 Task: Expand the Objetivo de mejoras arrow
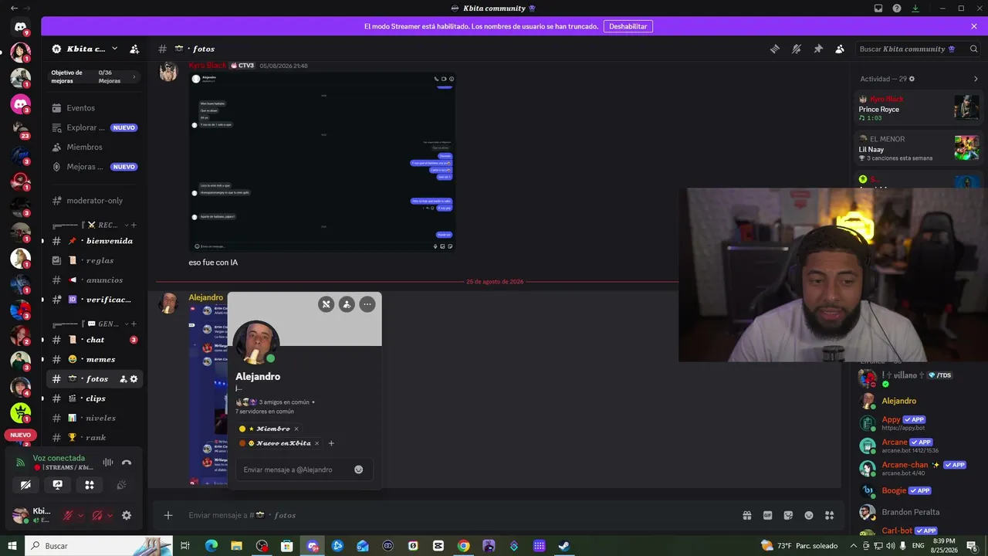(x=134, y=76)
